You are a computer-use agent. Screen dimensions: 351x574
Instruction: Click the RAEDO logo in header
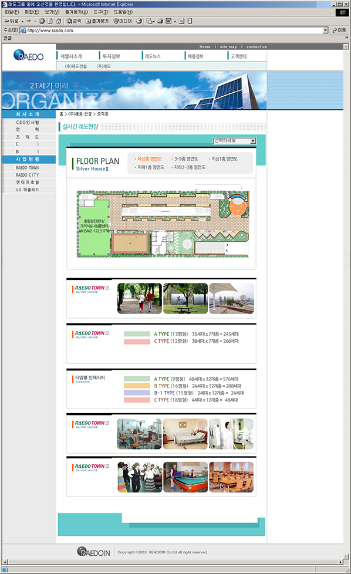(29, 56)
